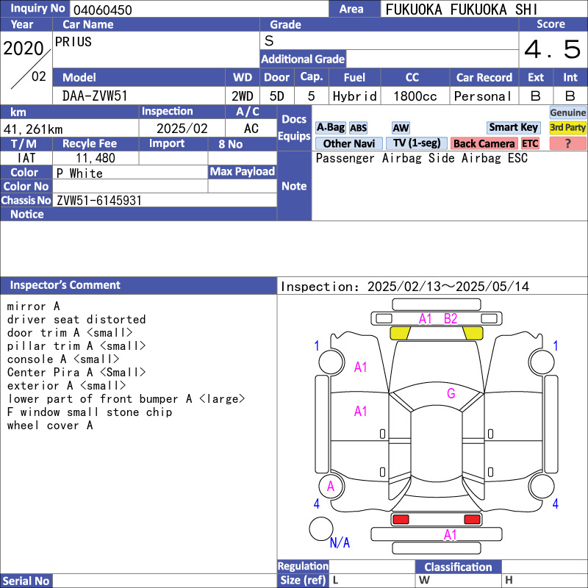The width and height of the screenshot is (588, 588).
Task: Select the red ETC badge
Action: point(530,144)
